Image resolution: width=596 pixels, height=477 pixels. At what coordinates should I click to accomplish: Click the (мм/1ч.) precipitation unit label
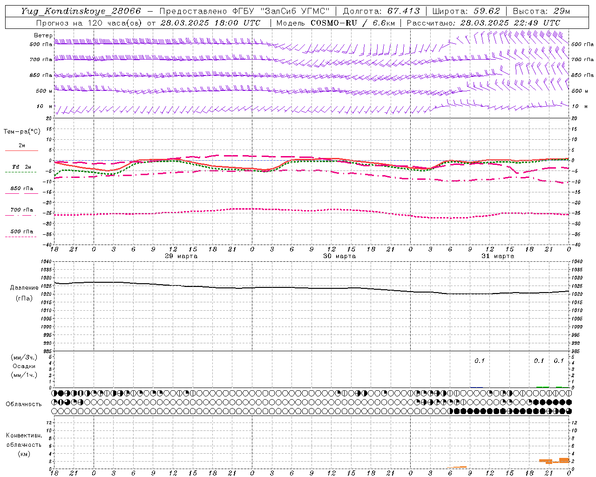click(x=24, y=375)
